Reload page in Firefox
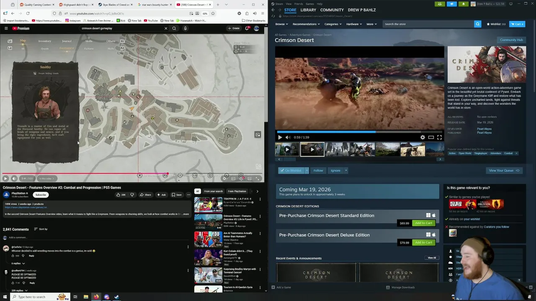 pyautogui.click(x=28, y=13)
